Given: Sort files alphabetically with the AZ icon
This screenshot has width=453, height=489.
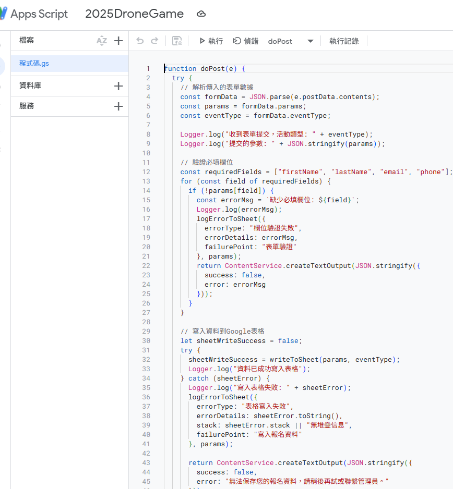Looking at the screenshot, I should [101, 41].
